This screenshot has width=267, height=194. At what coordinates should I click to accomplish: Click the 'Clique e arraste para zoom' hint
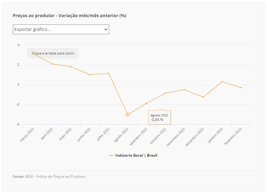pyautogui.click(x=53, y=53)
